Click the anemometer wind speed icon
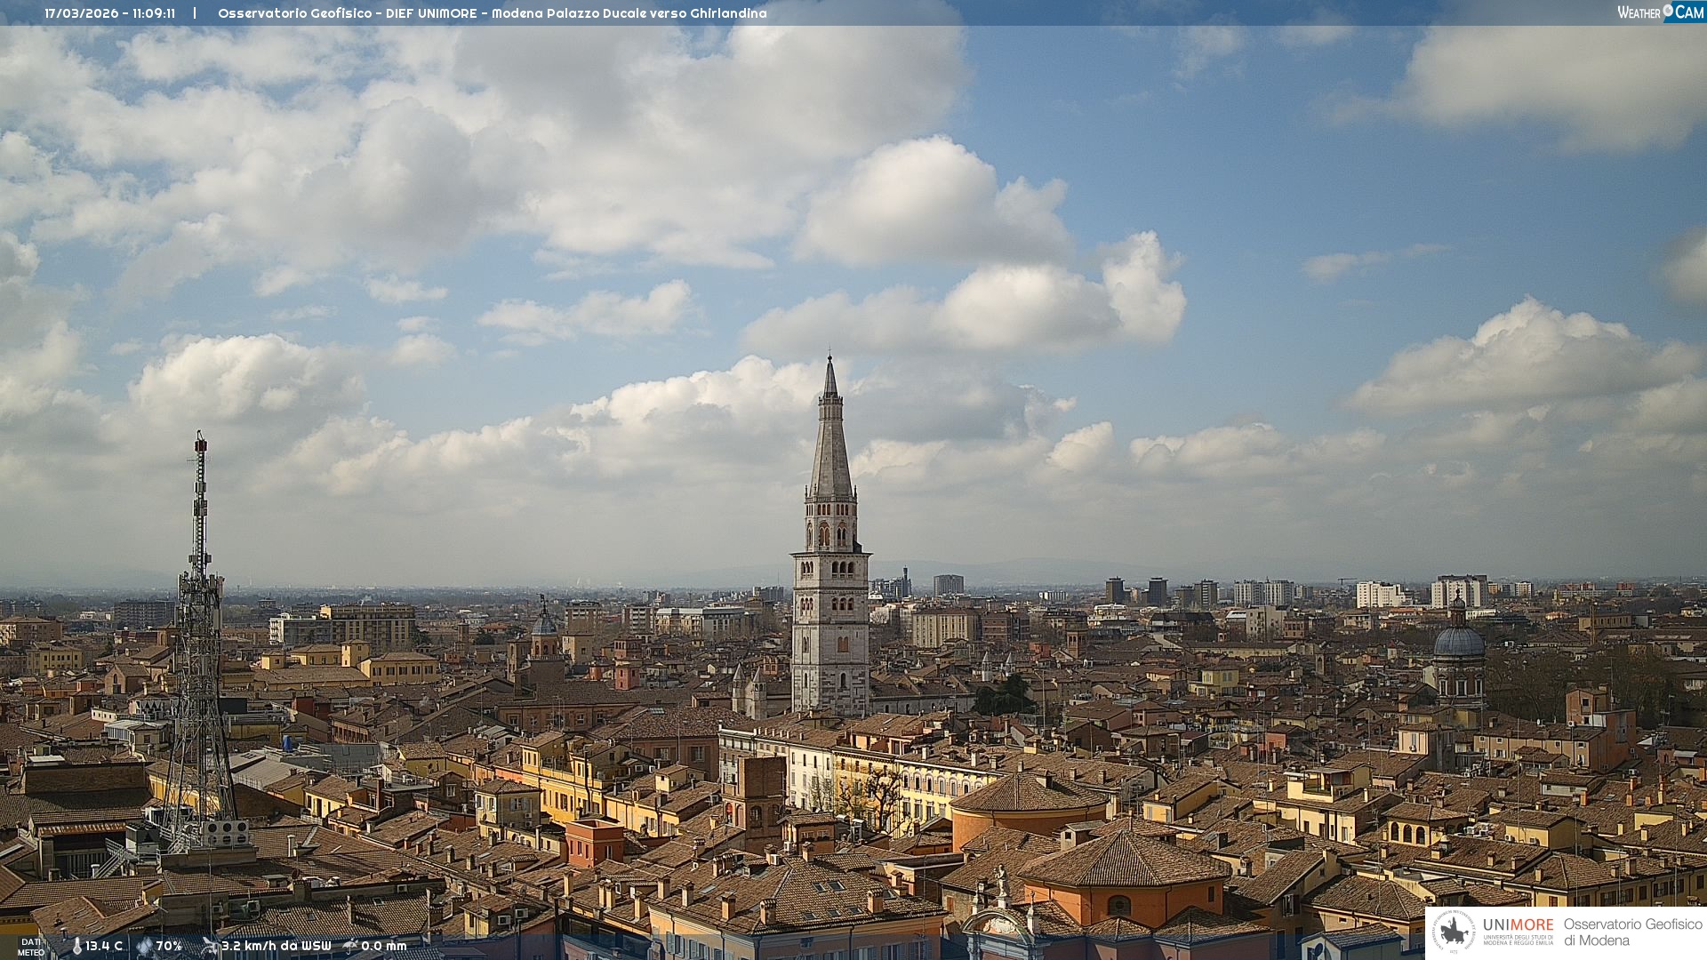The height and width of the screenshot is (960, 1707). pos(210,947)
